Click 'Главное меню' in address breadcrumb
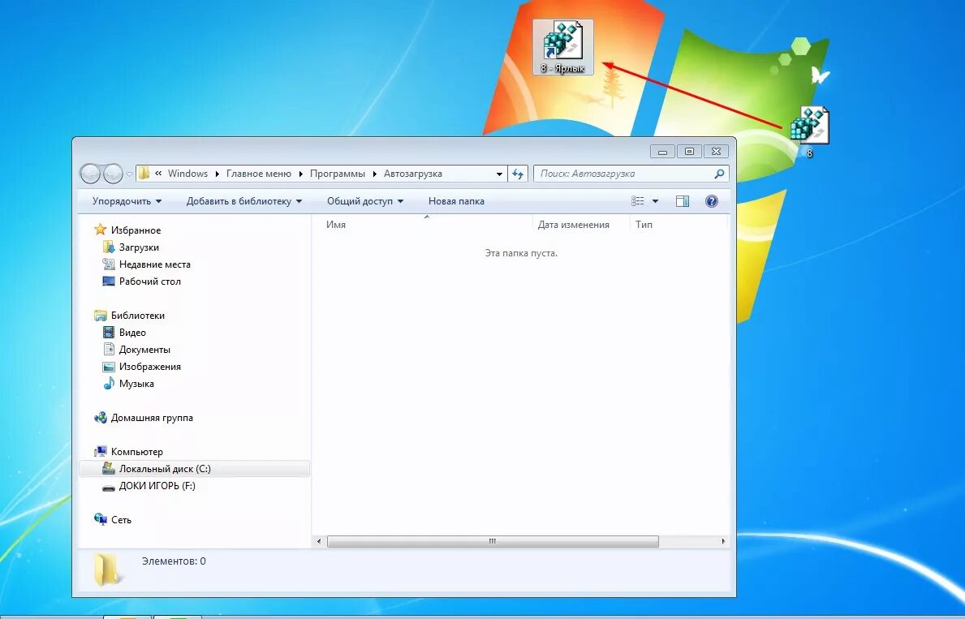This screenshot has height=619, width=965. point(258,174)
